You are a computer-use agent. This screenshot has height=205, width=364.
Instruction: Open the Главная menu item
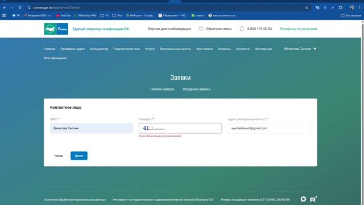pos(49,49)
